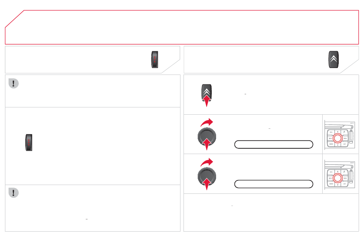The width and height of the screenshot is (364, 237).
Task: Click the second rotary knob with red arrow
Action: pos(207,177)
